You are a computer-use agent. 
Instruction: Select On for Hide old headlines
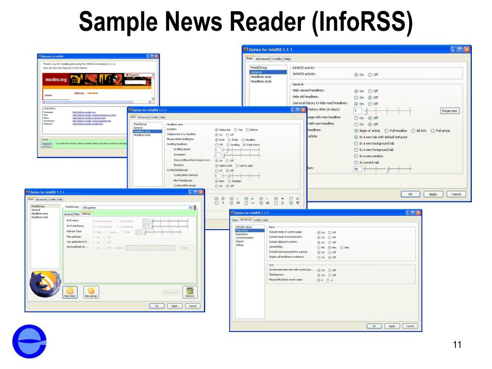tap(356, 98)
